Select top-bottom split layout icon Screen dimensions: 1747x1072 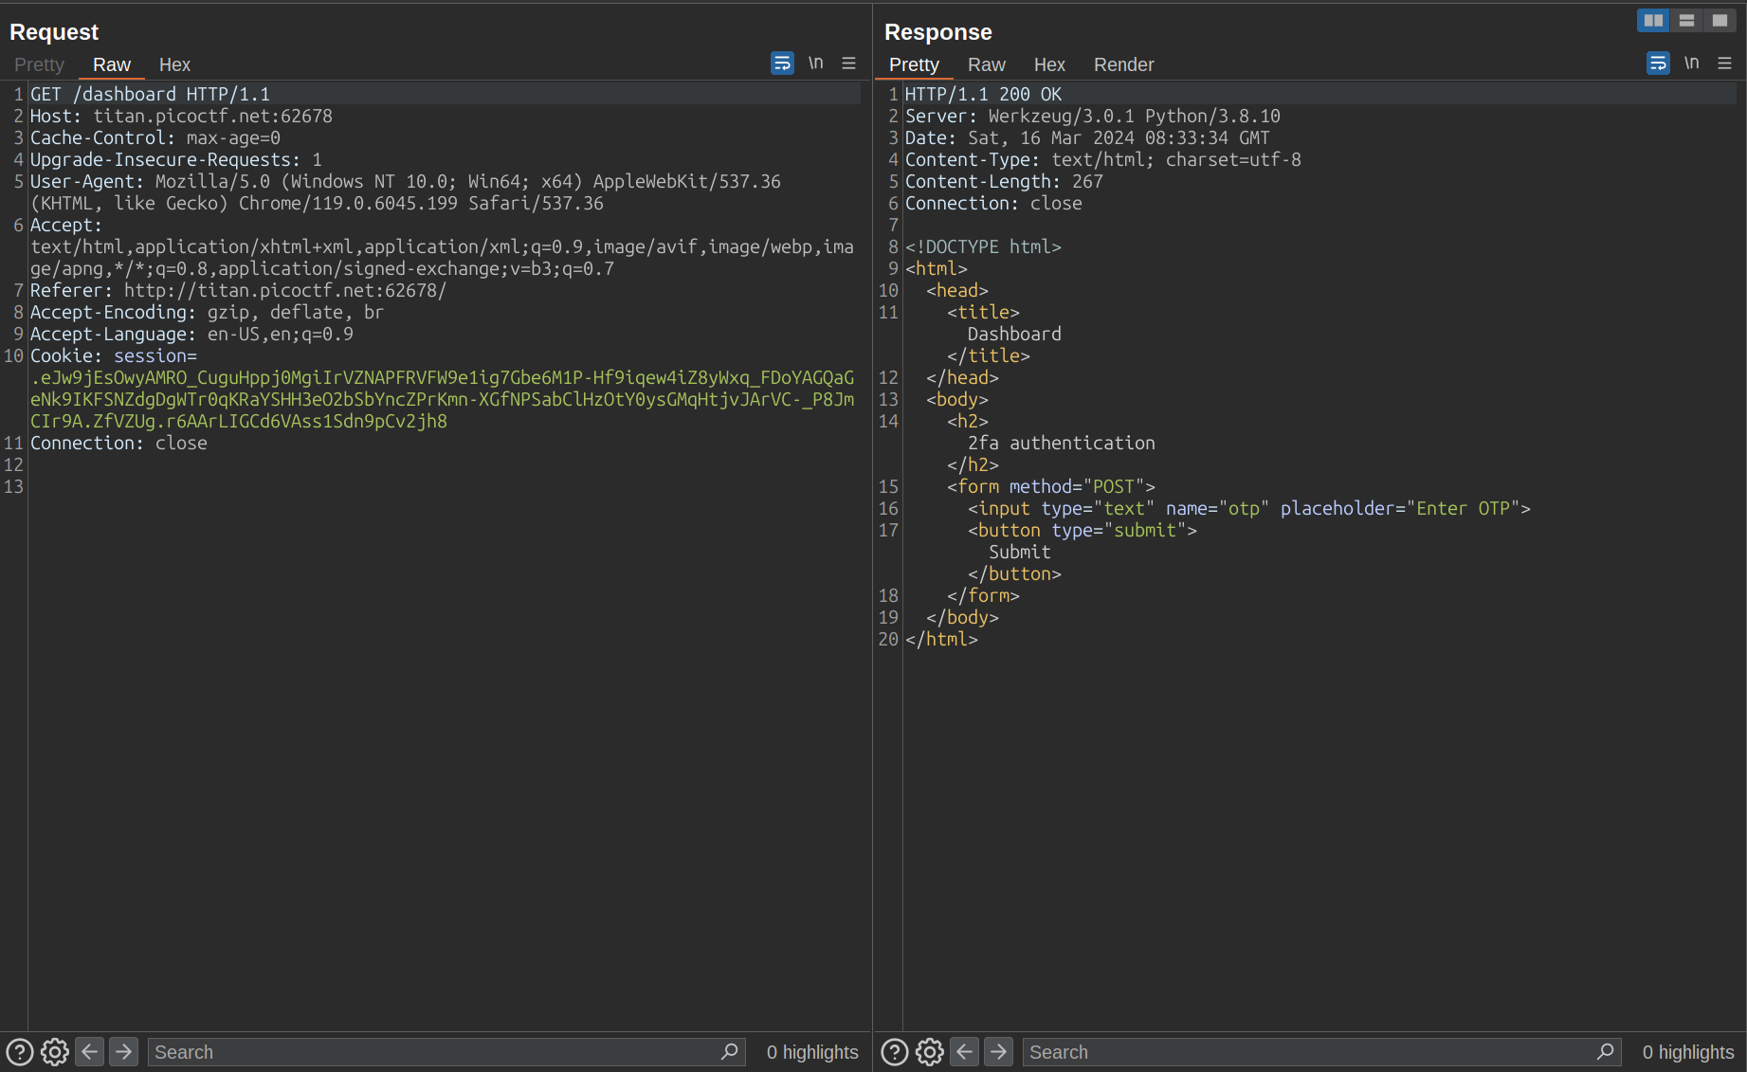coord(1686,20)
